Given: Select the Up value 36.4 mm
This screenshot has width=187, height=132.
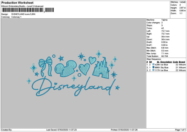Looking at the screenshot, I should [x=165, y=37].
